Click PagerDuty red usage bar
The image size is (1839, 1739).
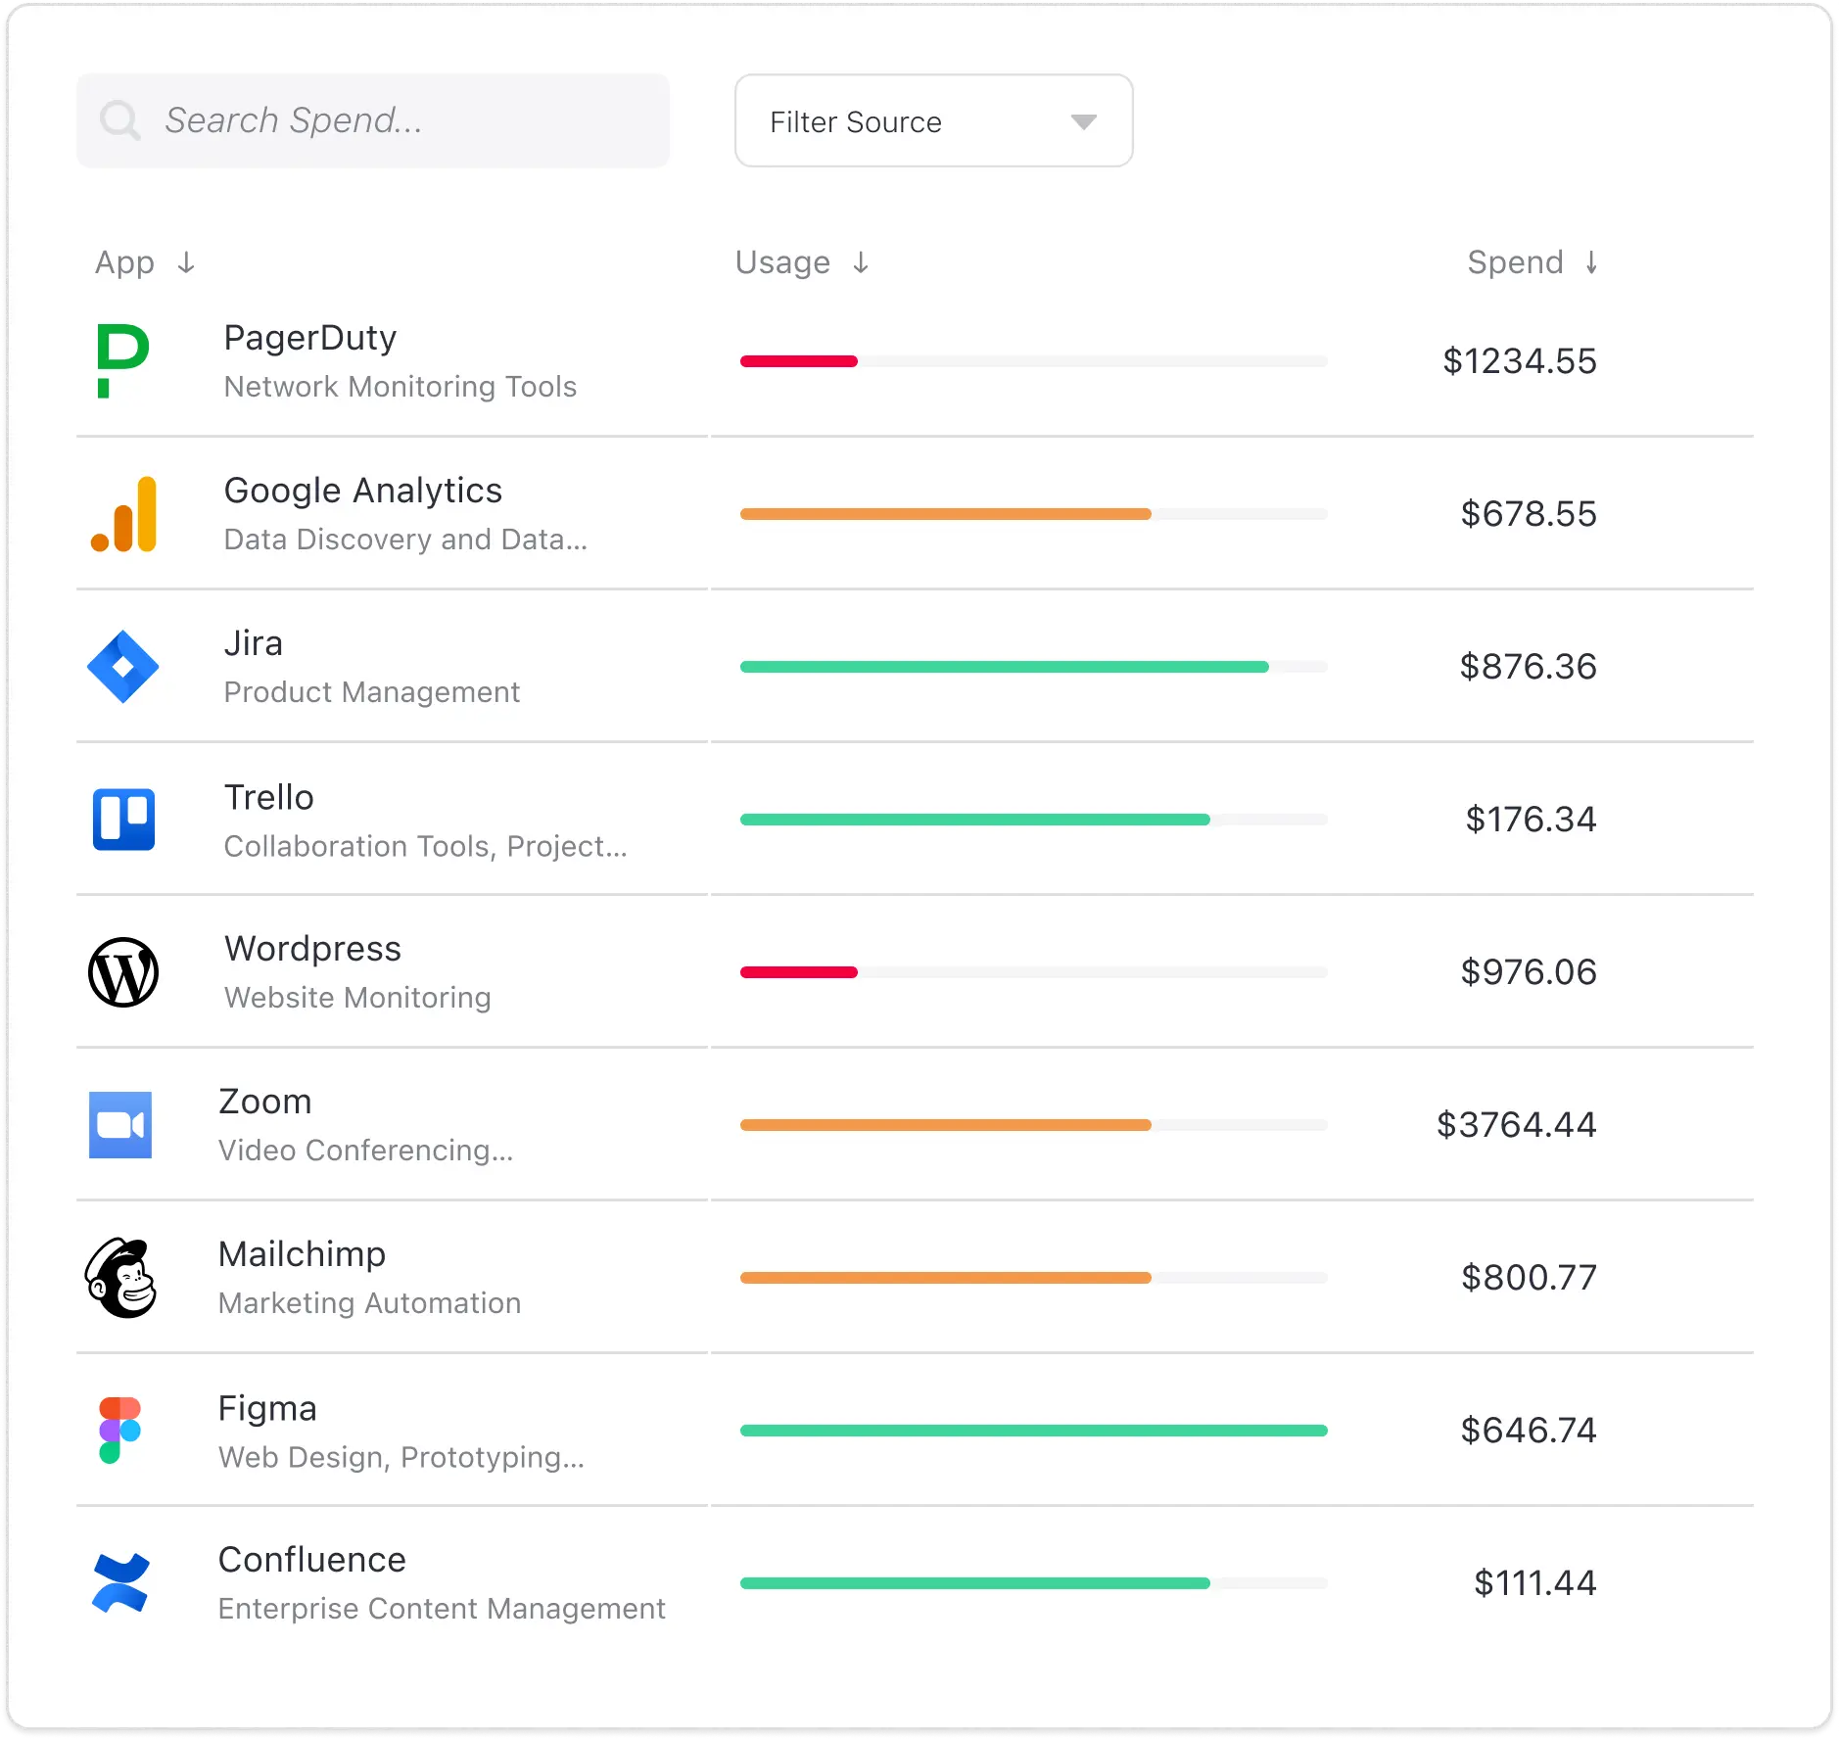tap(799, 361)
